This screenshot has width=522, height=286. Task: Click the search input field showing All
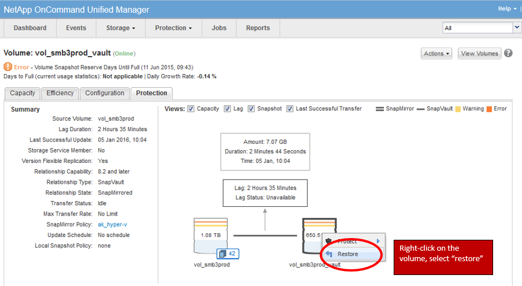[477, 28]
